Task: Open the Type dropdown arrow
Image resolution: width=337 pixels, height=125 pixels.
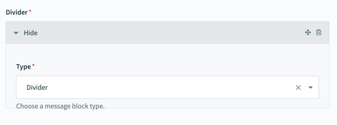Action: 310,87
